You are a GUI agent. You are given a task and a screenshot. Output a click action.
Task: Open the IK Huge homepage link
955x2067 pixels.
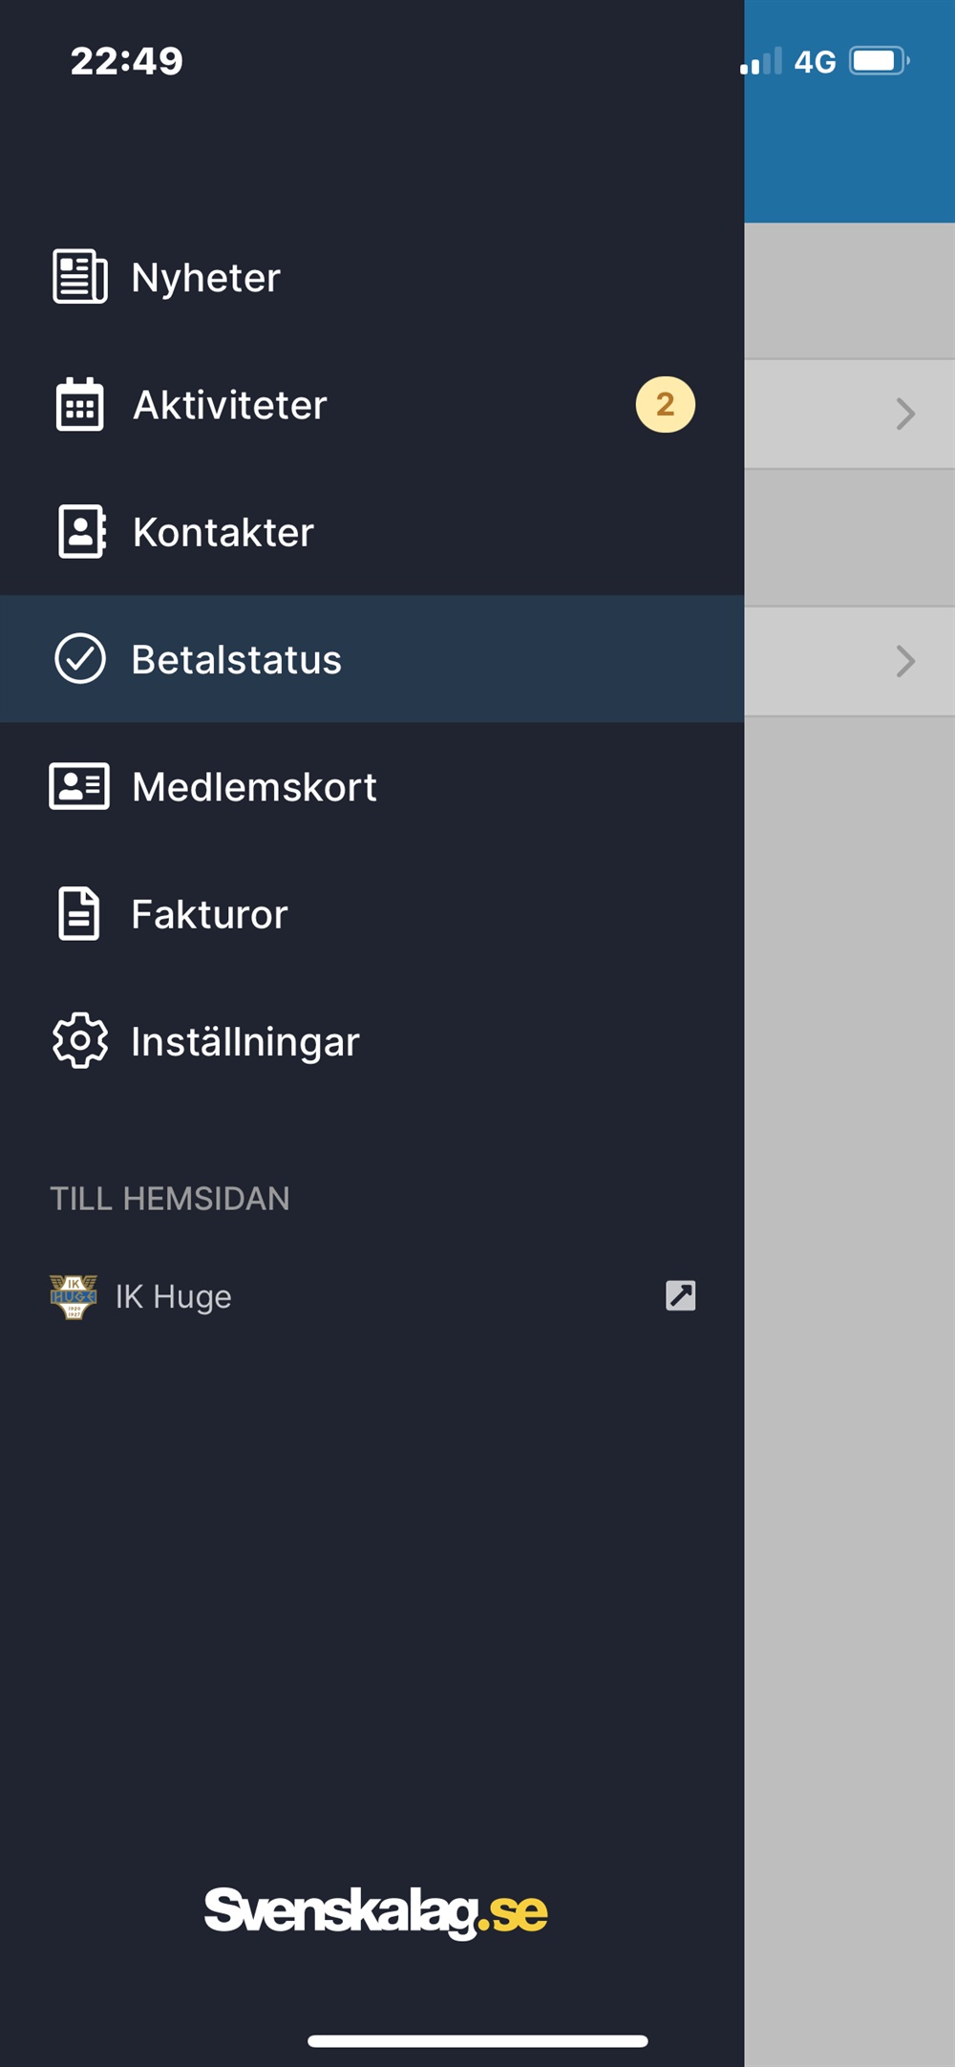coord(372,1296)
